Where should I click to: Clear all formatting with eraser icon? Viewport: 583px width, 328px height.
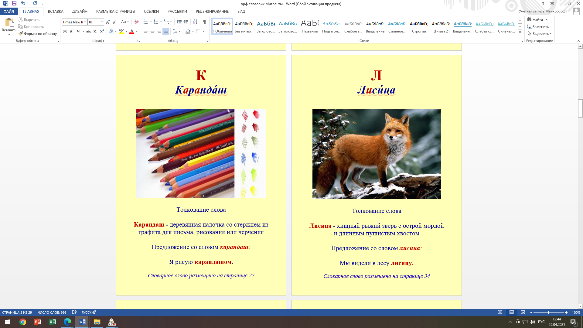coord(136,22)
